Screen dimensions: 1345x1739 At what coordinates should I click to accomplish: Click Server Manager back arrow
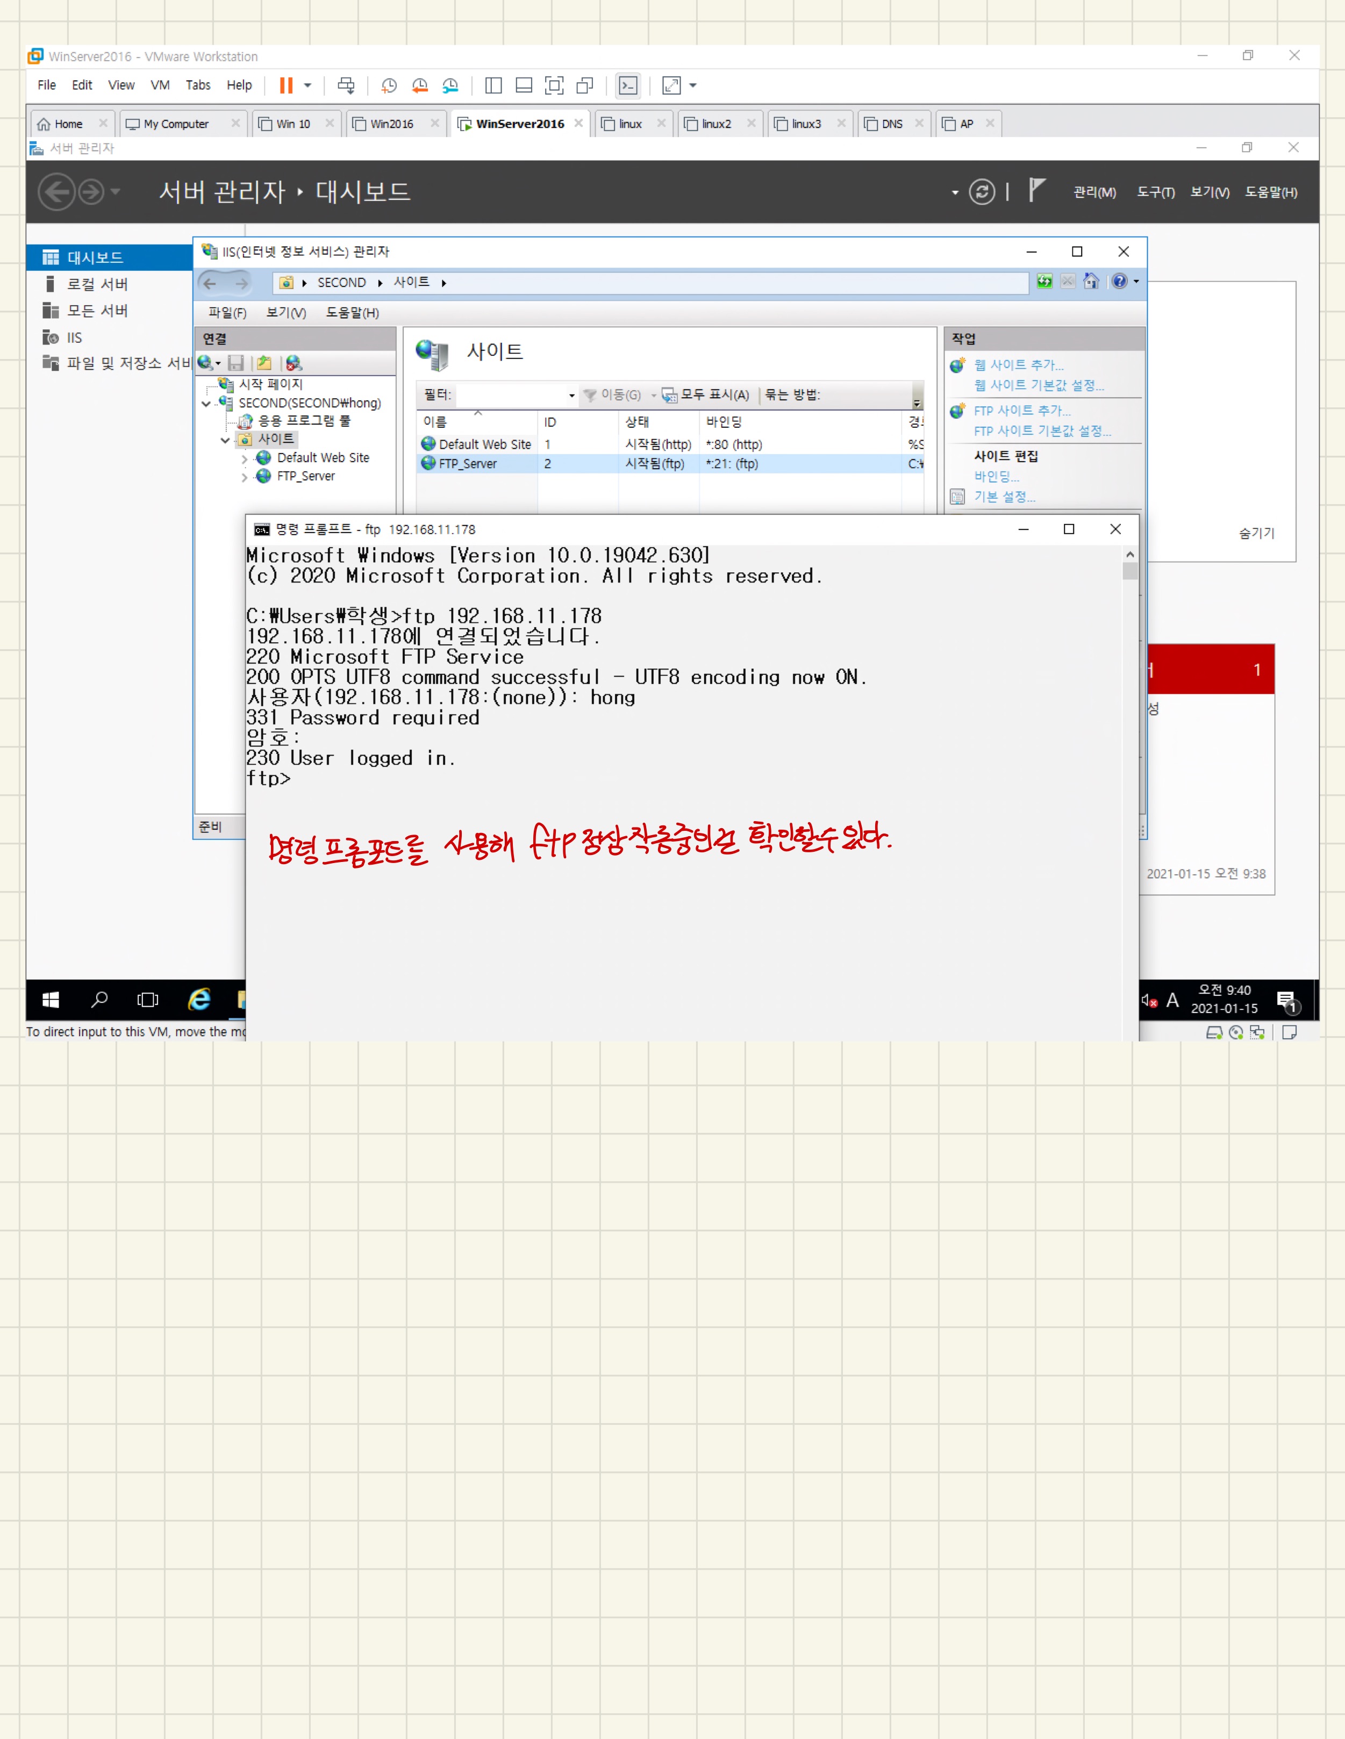click(x=56, y=192)
